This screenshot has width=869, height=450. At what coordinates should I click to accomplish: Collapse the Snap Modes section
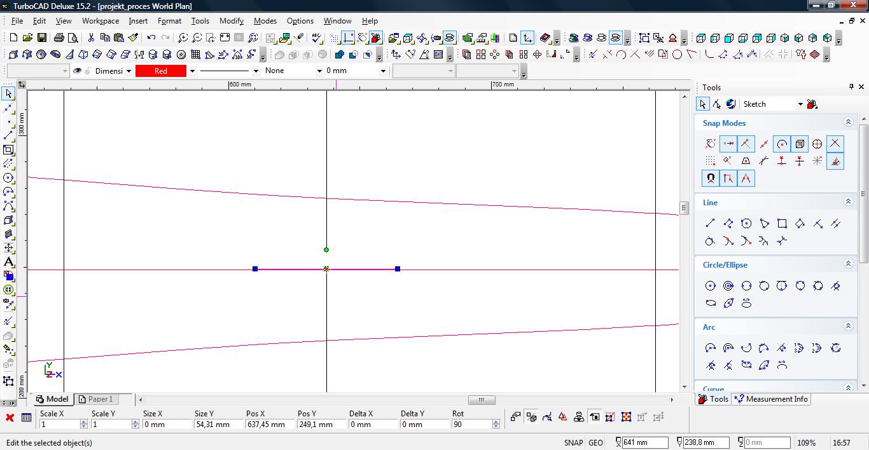click(x=847, y=122)
